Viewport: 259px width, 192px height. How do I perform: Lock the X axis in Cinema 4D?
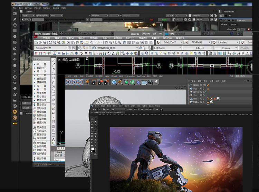(68, 82)
